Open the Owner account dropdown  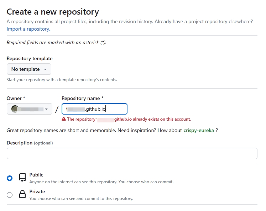30,109
